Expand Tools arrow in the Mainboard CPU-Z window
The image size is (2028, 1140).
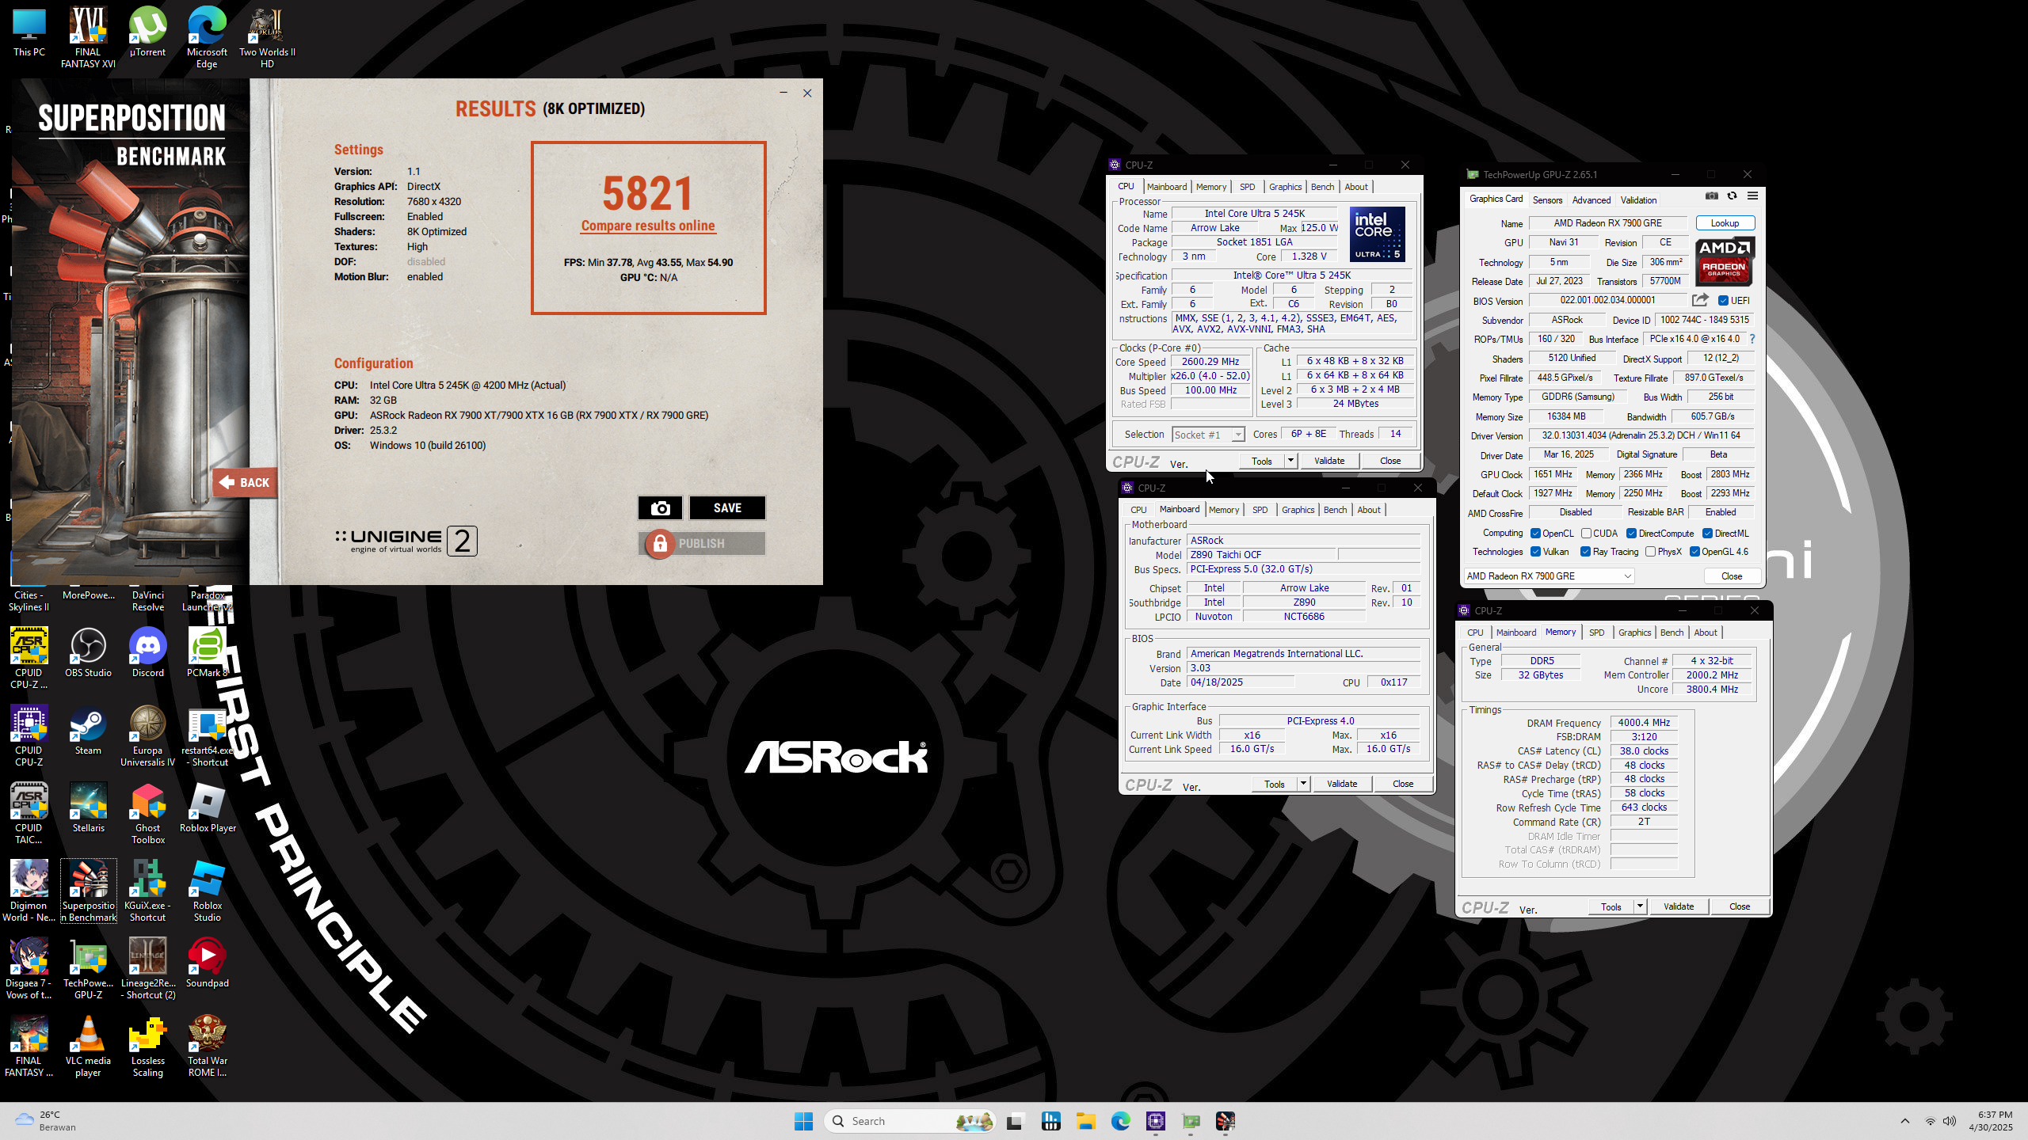(1303, 784)
